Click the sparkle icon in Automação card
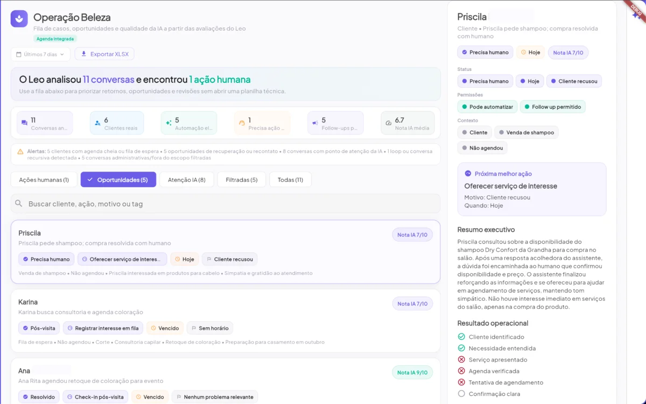 point(168,123)
